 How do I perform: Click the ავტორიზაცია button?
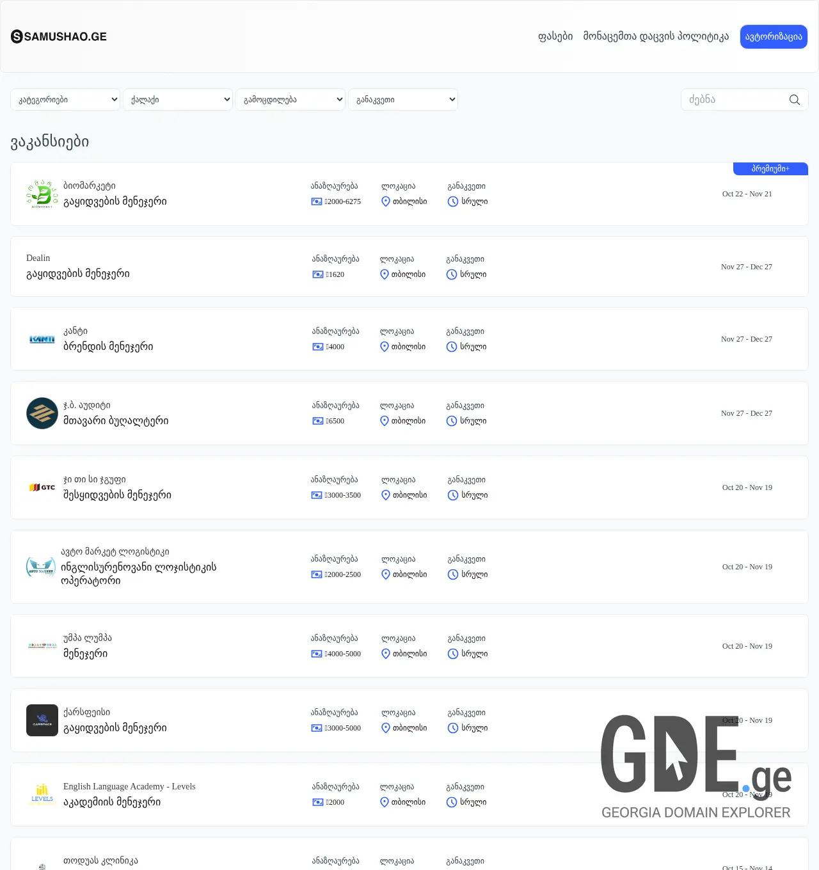pos(774,36)
